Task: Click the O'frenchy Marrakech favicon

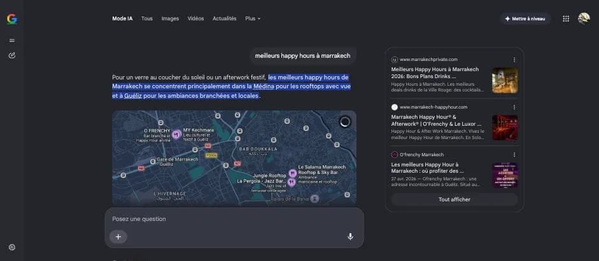Action: click(x=395, y=155)
